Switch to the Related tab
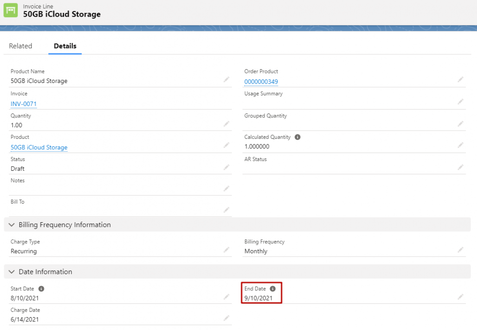Viewport: 477px width, 330px height. tap(21, 46)
